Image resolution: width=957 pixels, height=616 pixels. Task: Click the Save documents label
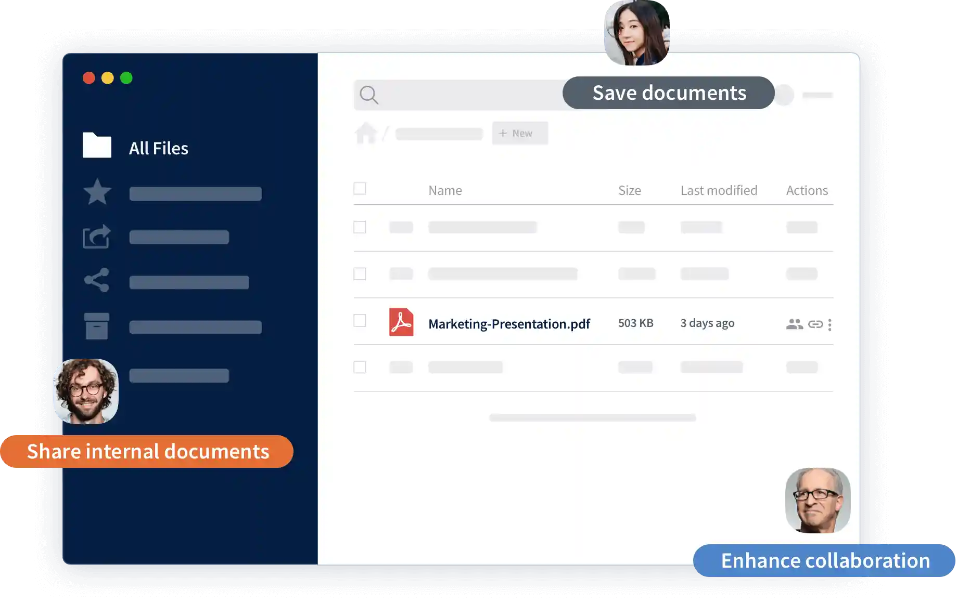click(x=668, y=93)
